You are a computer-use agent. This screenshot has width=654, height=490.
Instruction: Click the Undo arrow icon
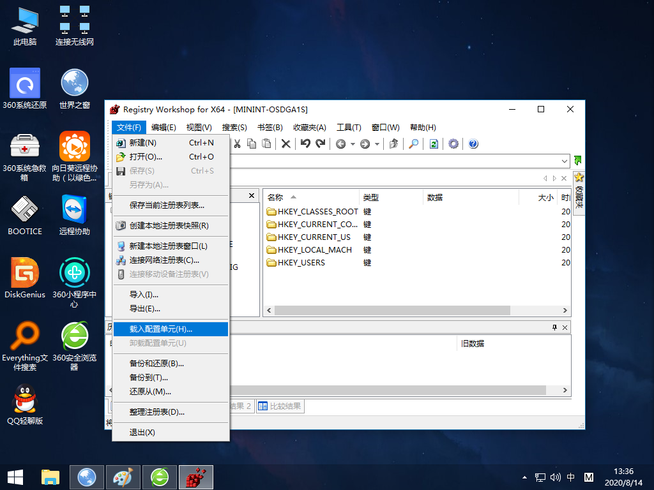(305, 144)
